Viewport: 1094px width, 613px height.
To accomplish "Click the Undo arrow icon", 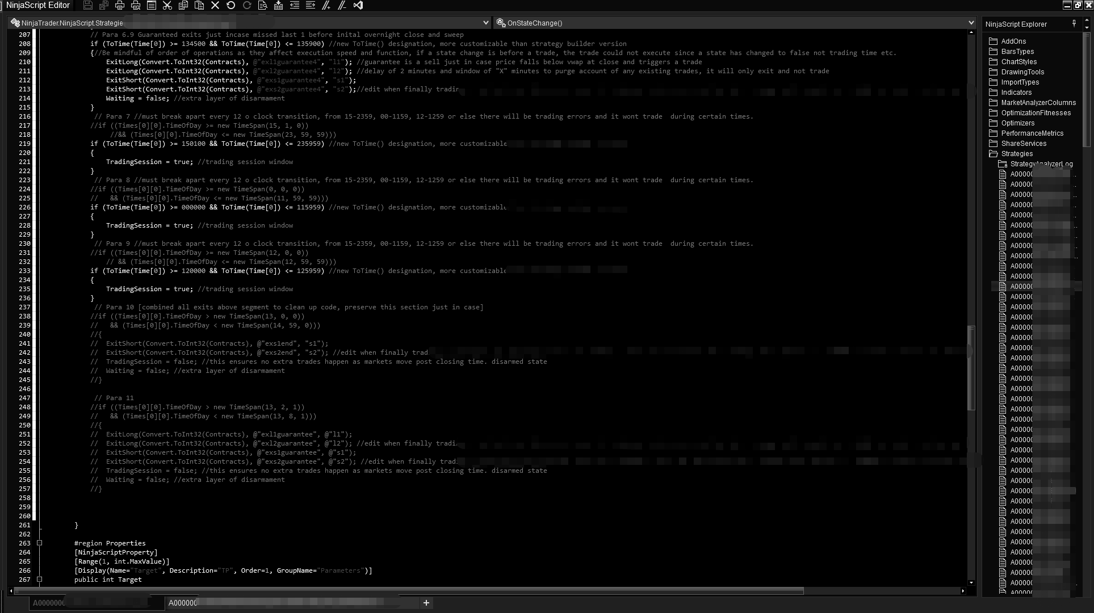I will (230, 5).
